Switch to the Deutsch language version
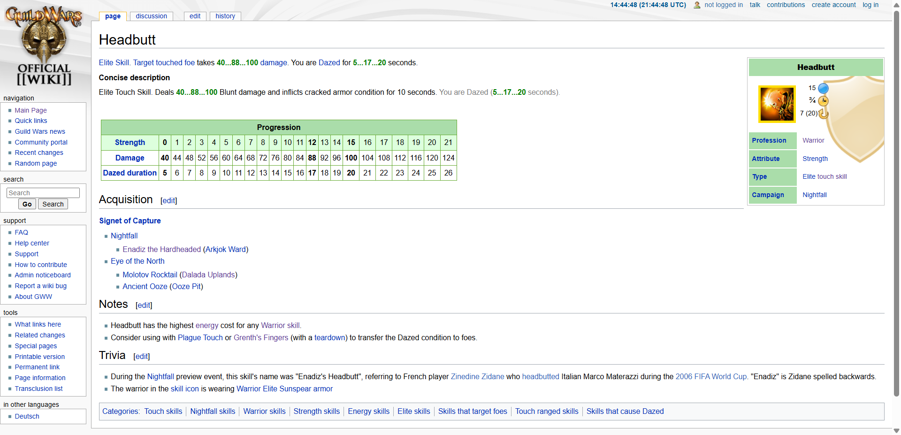901x435 pixels. click(27, 416)
